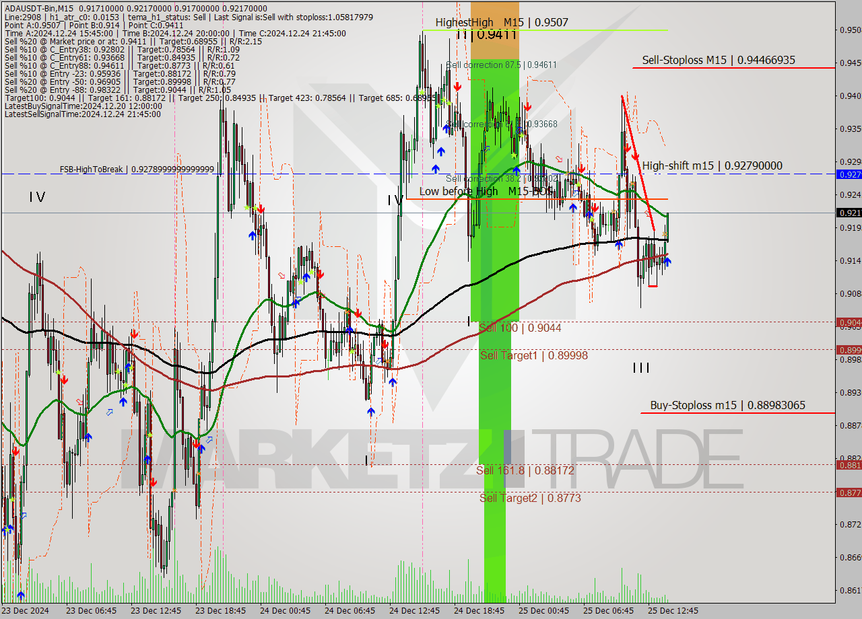Image resolution: width=862 pixels, height=619 pixels.
Task: Click the HighestHigh M15 0.9507 label
Action: pos(501,22)
